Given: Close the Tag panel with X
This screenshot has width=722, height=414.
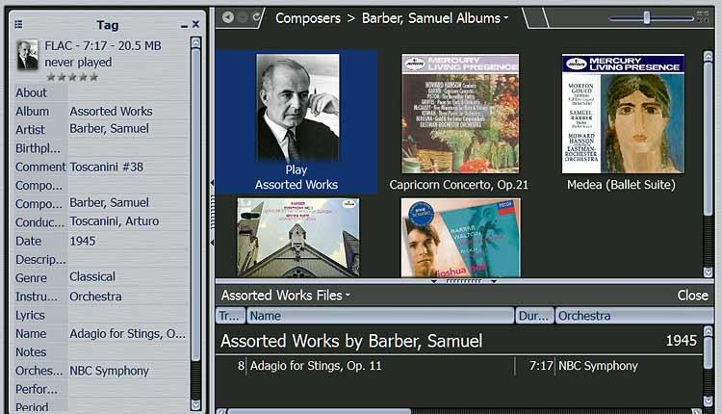Looking at the screenshot, I should [196, 24].
